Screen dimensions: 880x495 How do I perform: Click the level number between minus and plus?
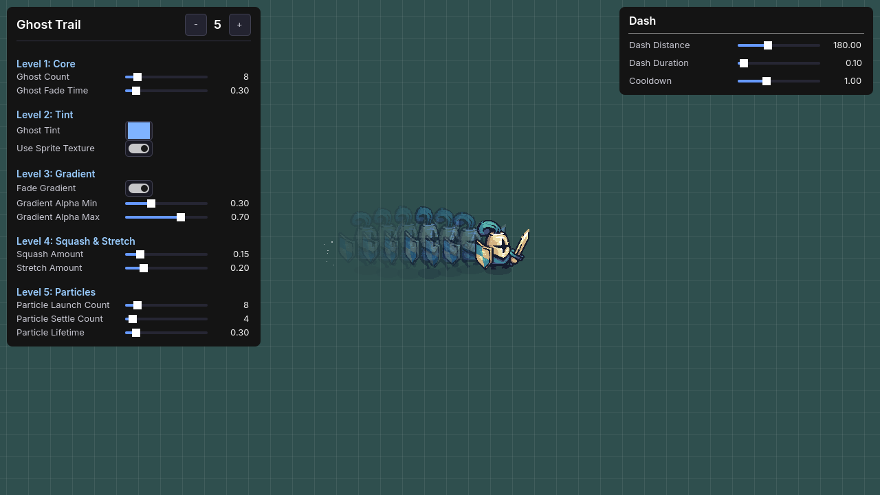click(x=217, y=25)
